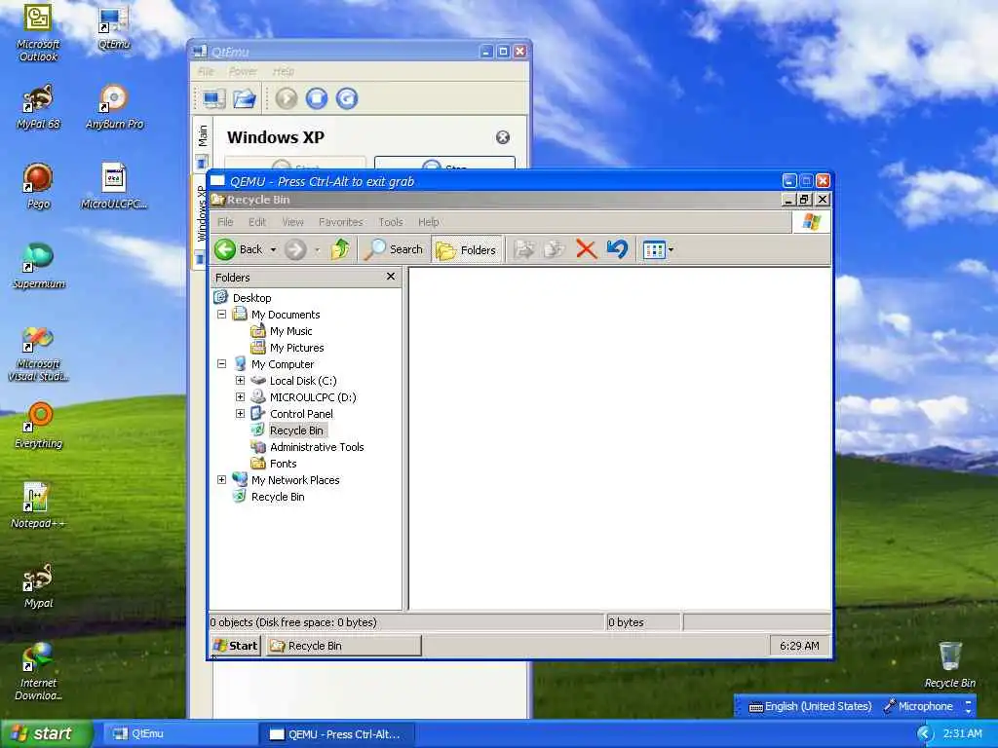998x748 pixels.
Task: Open the Back history dropdown arrow
Action: (x=273, y=250)
